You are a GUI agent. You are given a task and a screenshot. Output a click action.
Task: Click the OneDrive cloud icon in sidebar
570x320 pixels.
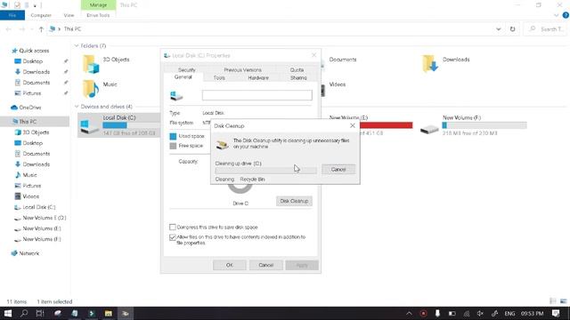(x=14, y=108)
